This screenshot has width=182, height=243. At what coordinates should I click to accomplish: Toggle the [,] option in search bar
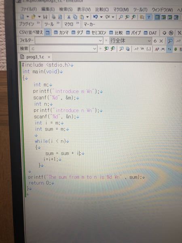[x=148, y=49]
